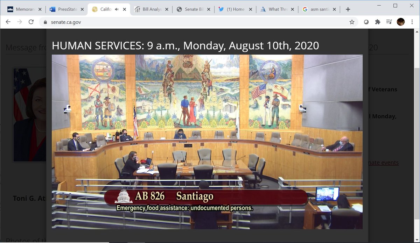Switch to the Google asm santiago tab
Viewport: 420px width, 243px height.
click(319, 9)
